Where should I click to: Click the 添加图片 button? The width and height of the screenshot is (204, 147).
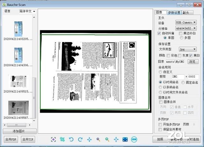click(20, 131)
